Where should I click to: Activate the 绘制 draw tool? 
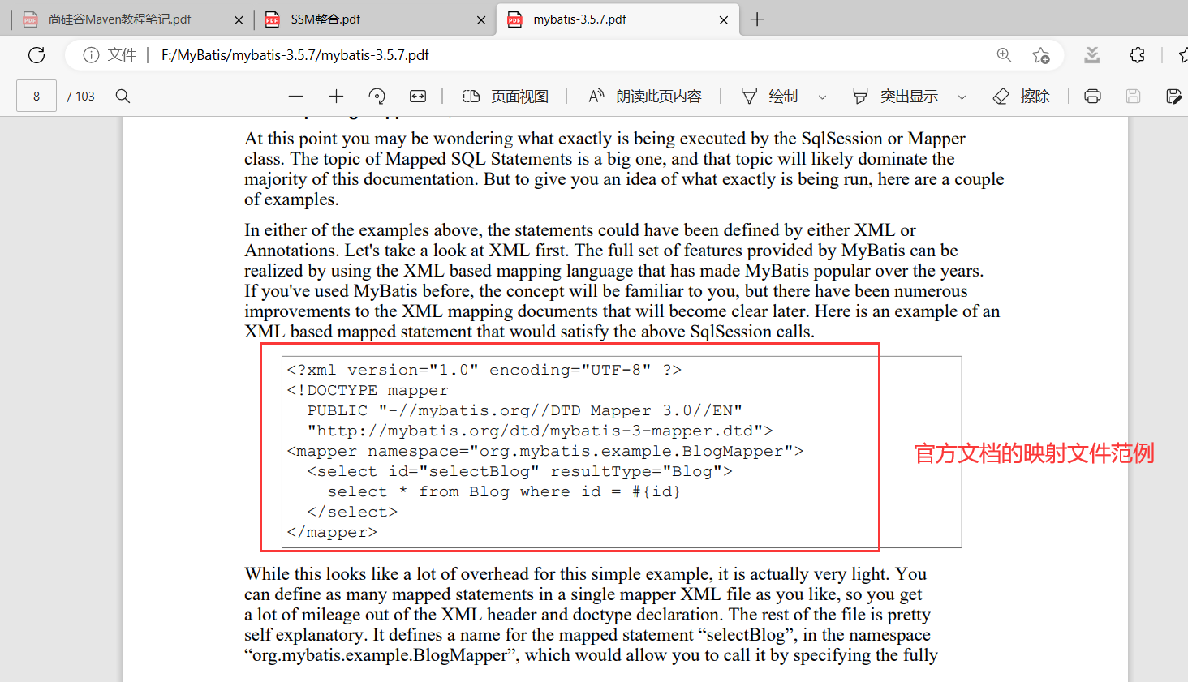click(x=769, y=96)
